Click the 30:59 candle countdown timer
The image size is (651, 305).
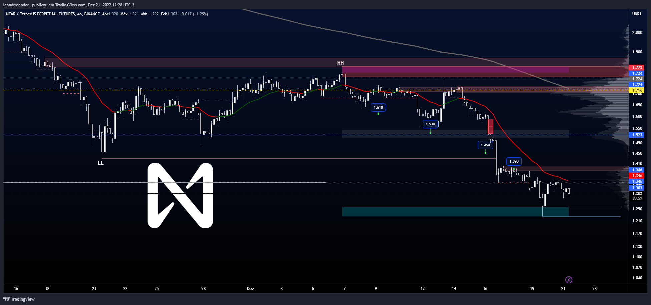[637, 198]
